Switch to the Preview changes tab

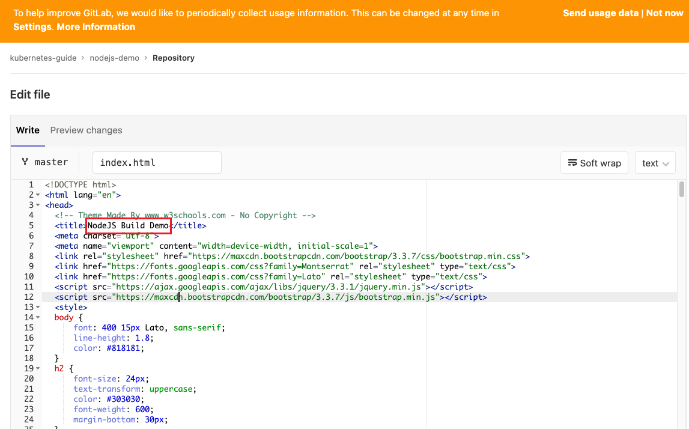click(x=86, y=130)
